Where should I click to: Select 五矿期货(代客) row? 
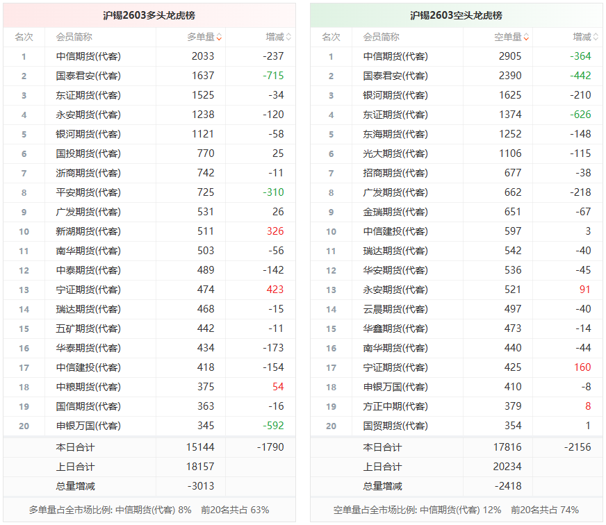tap(149, 328)
